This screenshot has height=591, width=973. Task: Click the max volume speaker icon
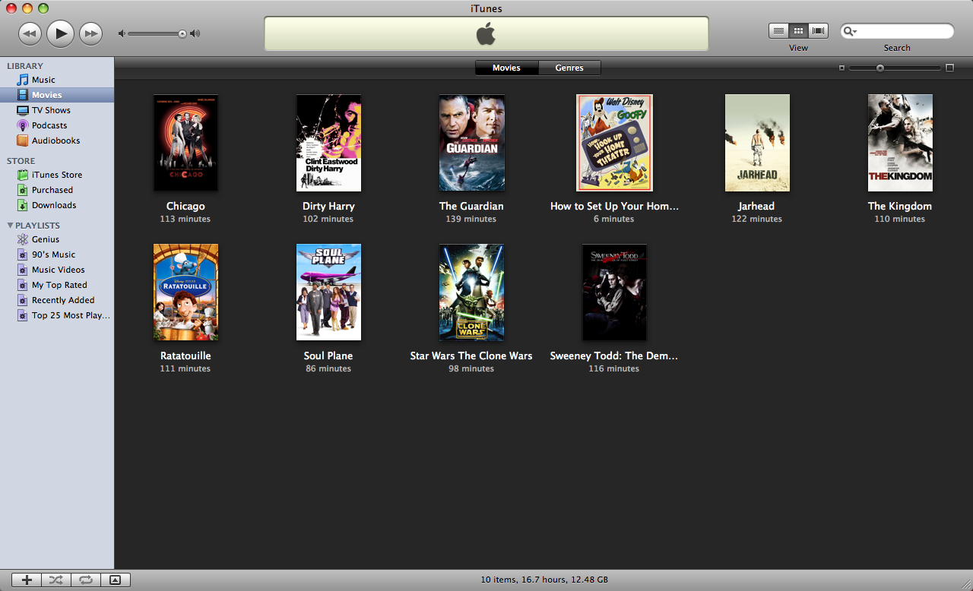(195, 33)
